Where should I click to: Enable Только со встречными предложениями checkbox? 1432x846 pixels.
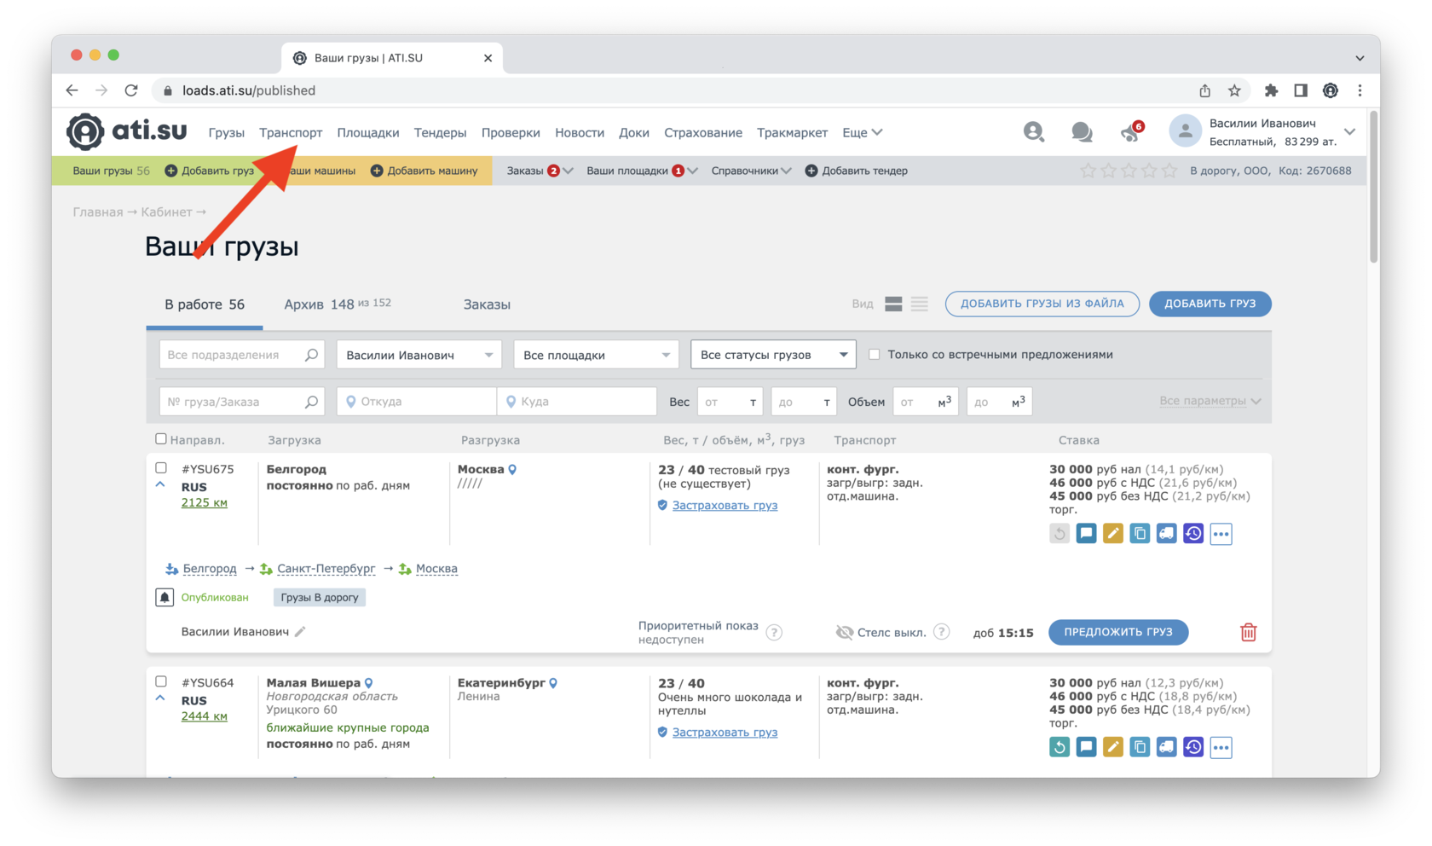point(874,354)
